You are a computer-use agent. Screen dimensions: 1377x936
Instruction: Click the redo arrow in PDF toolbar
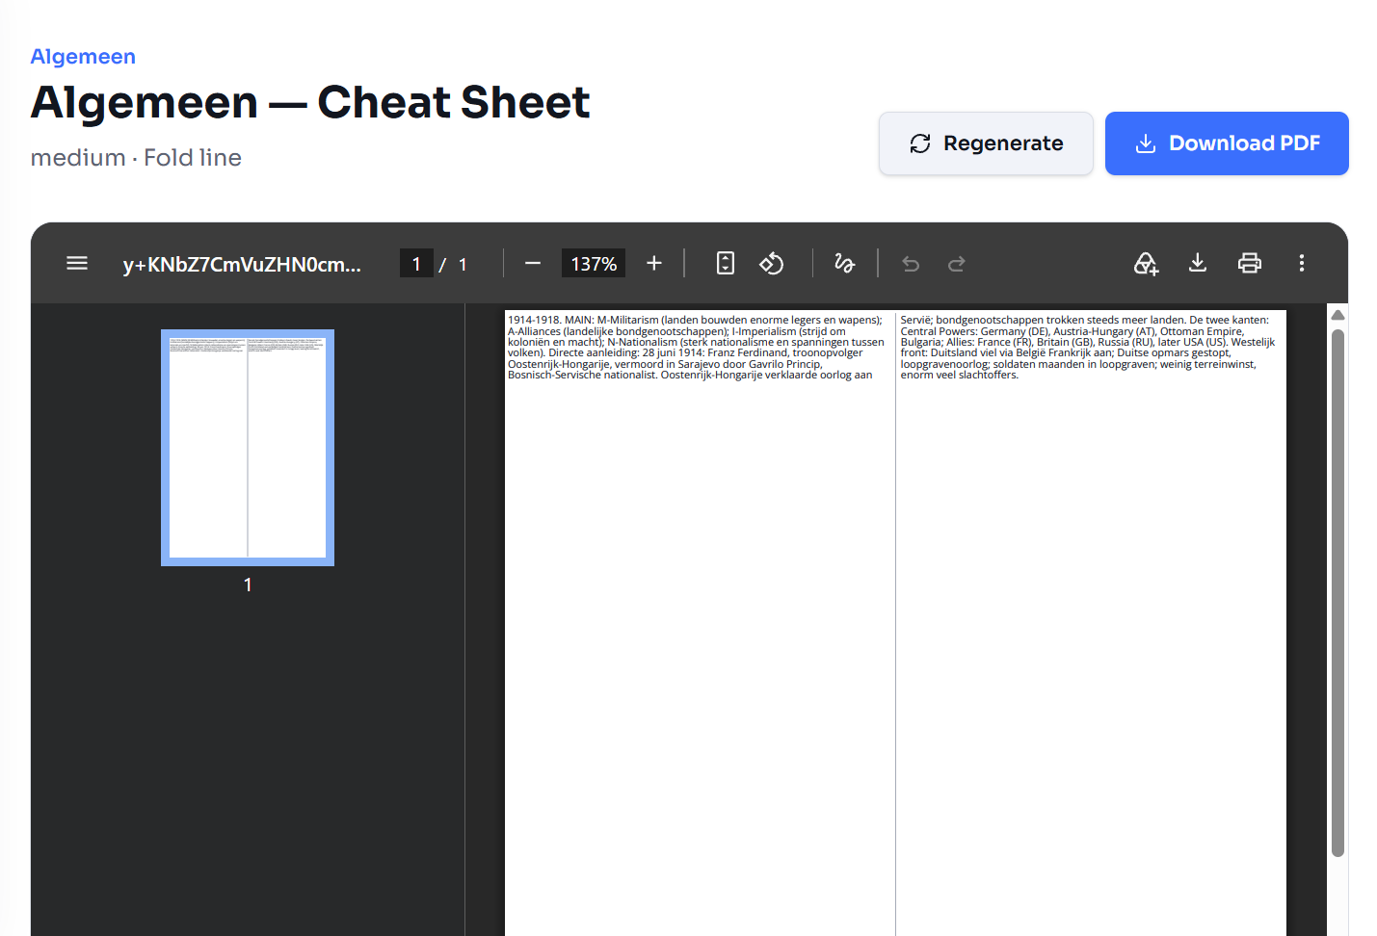click(x=957, y=264)
